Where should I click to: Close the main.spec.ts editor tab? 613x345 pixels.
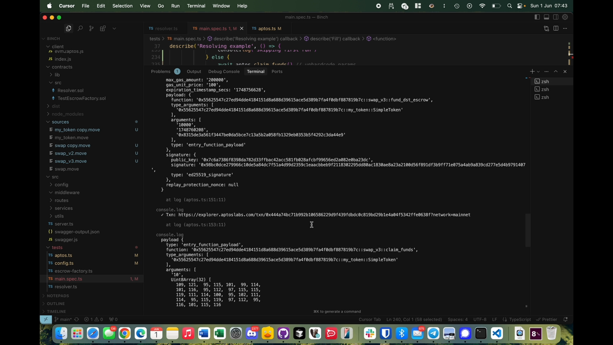click(x=241, y=28)
